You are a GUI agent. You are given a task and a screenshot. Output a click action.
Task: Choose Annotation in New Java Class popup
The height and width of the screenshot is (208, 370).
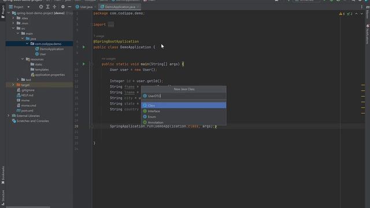[184, 122]
